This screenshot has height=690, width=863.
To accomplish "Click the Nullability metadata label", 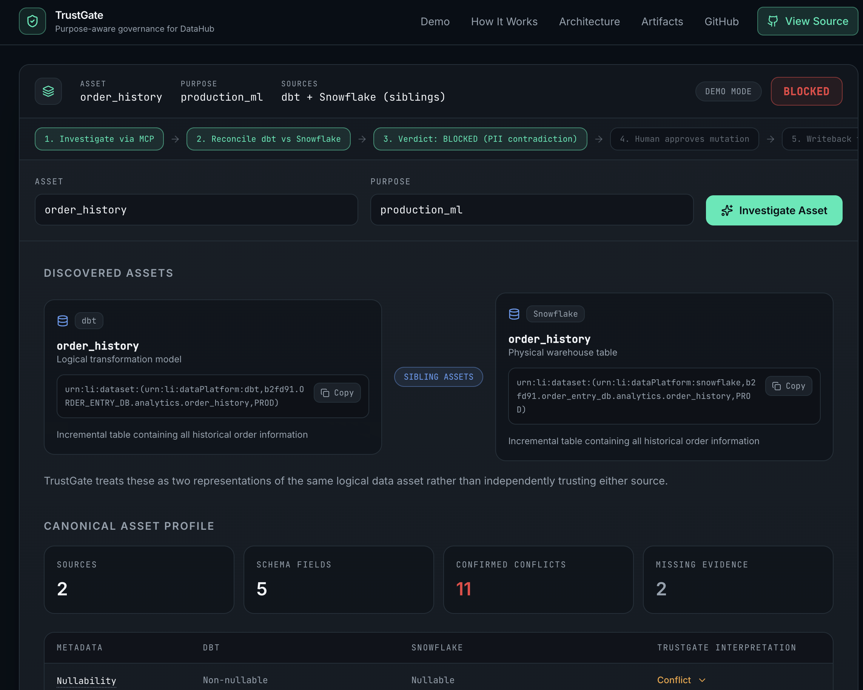I will pyautogui.click(x=86, y=681).
